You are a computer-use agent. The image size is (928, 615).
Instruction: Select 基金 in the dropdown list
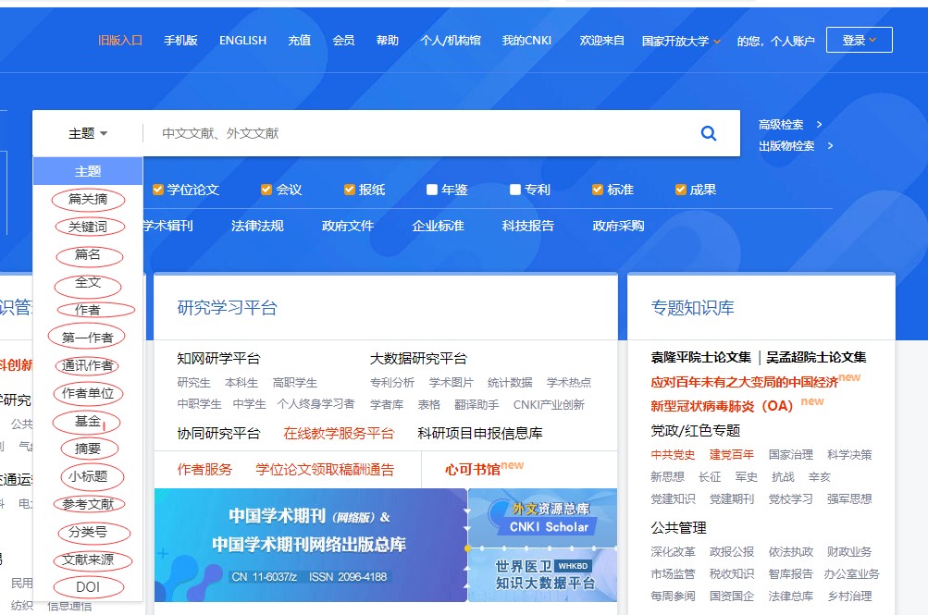point(88,421)
